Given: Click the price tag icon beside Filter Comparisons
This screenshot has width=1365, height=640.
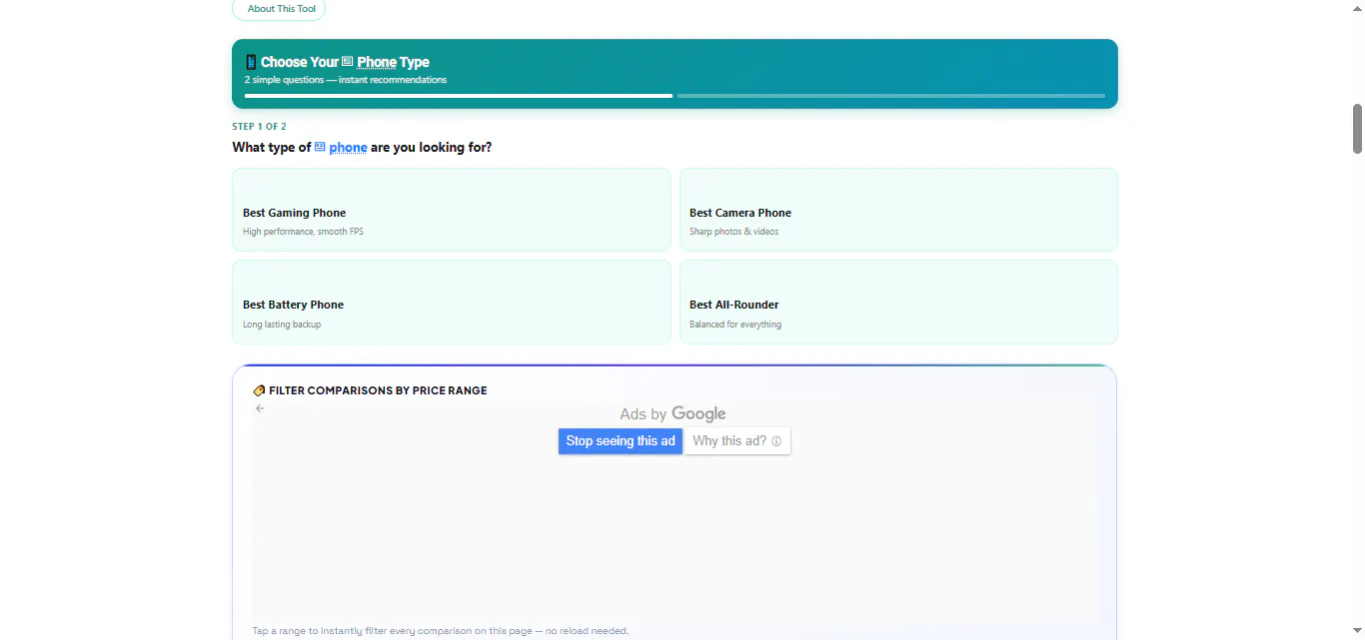Looking at the screenshot, I should (259, 390).
